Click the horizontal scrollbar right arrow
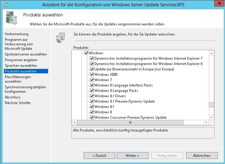The width and height of the screenshot is (225, 164). click(206, 123)
